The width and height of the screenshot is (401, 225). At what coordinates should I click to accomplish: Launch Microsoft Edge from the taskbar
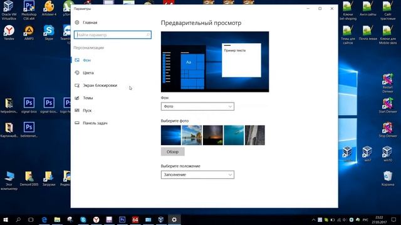(44, 219)
